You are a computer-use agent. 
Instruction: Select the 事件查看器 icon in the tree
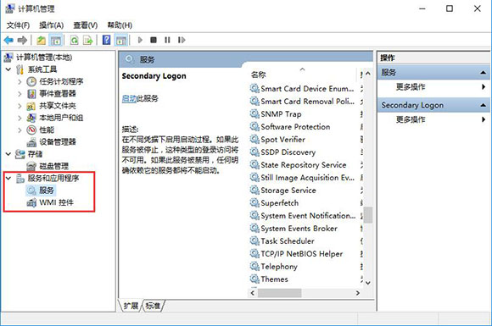tap(31, 94)
